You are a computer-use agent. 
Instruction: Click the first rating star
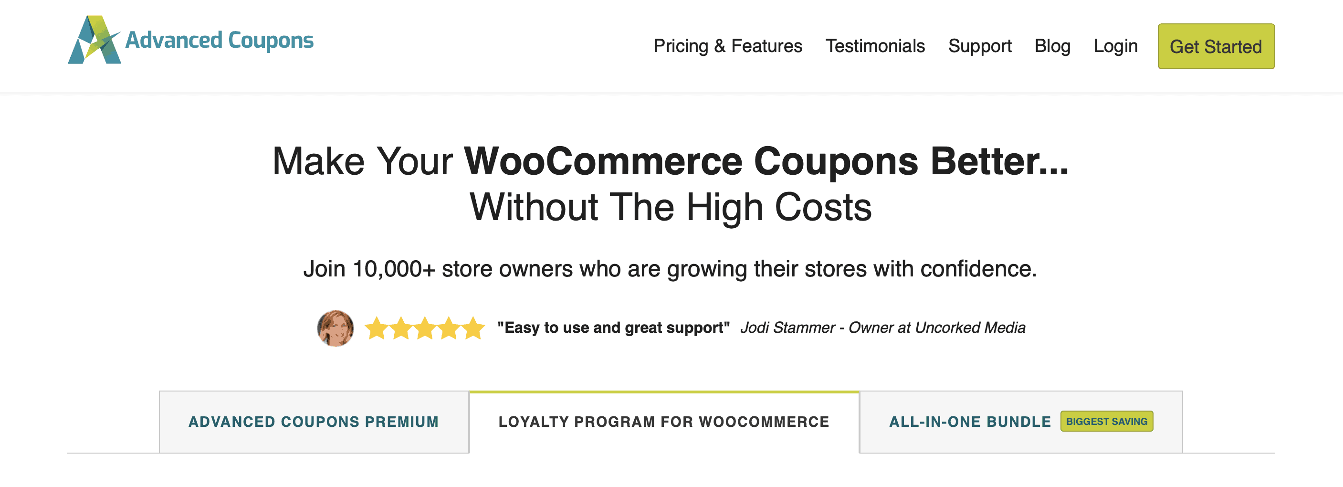pos(376,328)
